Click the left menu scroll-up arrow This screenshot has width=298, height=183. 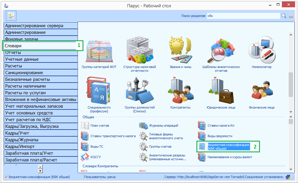point(40,167)
